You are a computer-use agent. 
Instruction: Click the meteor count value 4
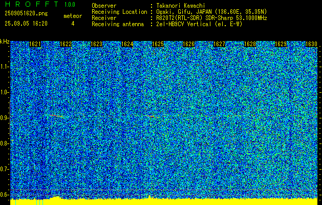[73, 24]
